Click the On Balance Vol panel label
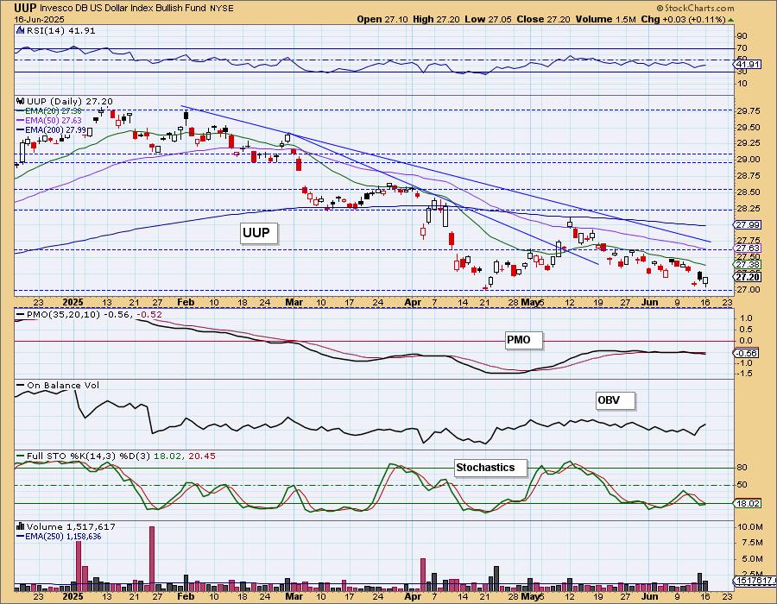The image size is (777, 604). tap(63, 386)
